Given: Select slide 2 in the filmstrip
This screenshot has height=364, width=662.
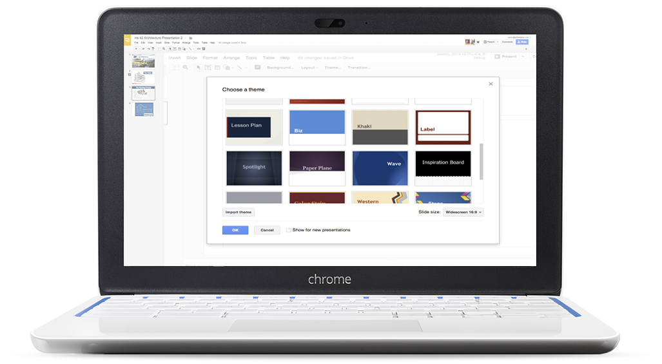Looking at the screenshot, I should coord(143,77).
